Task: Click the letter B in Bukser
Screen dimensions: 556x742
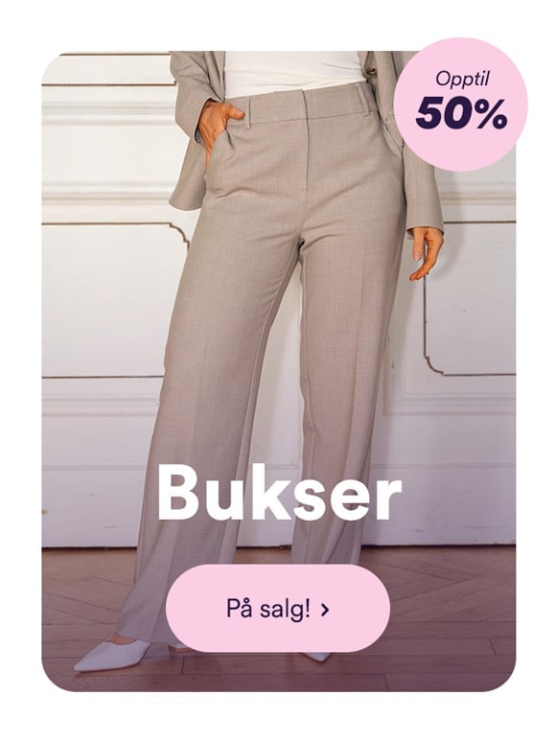Action: 179,492
